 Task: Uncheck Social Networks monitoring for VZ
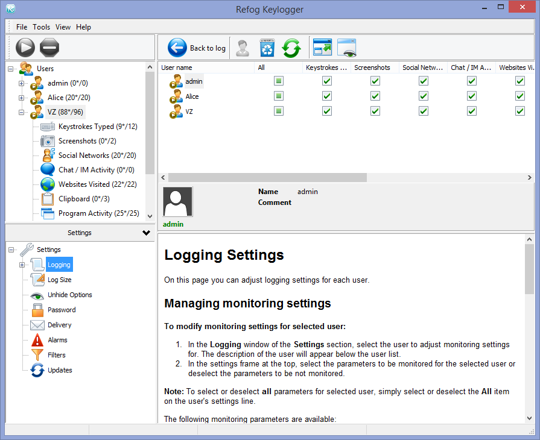tap(424, 111)
